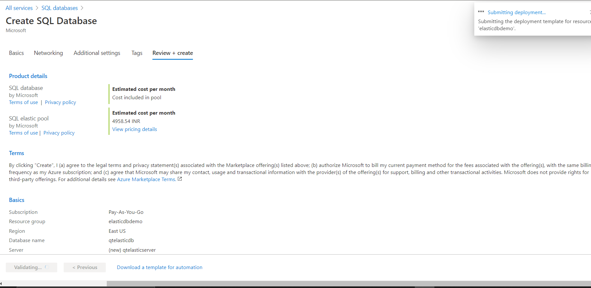Click the Create SQL Database page title

coord(51,21)
